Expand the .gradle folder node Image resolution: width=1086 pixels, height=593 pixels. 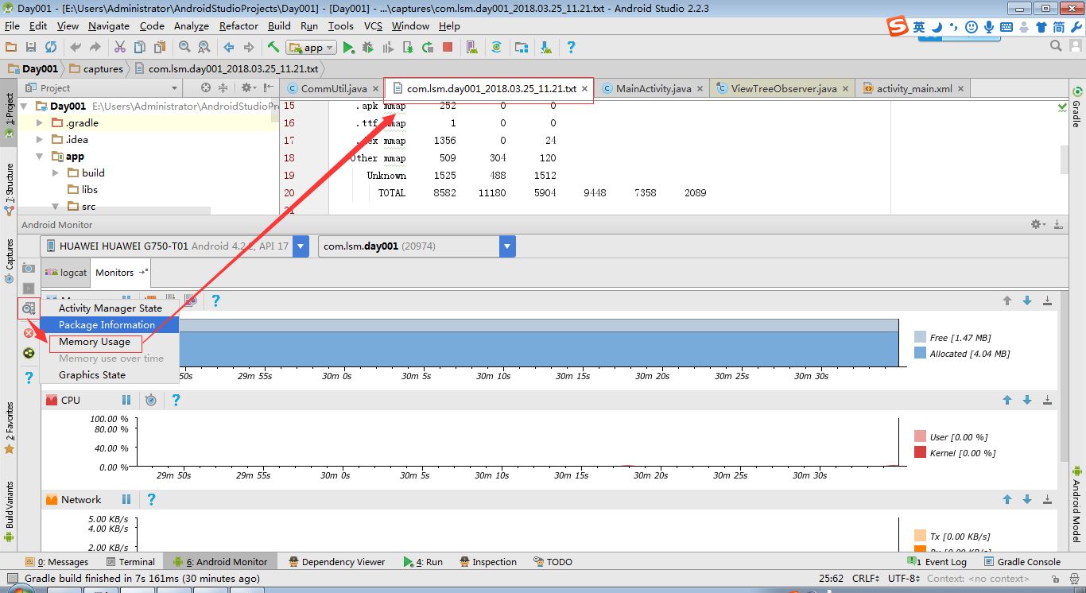[41, 122]
